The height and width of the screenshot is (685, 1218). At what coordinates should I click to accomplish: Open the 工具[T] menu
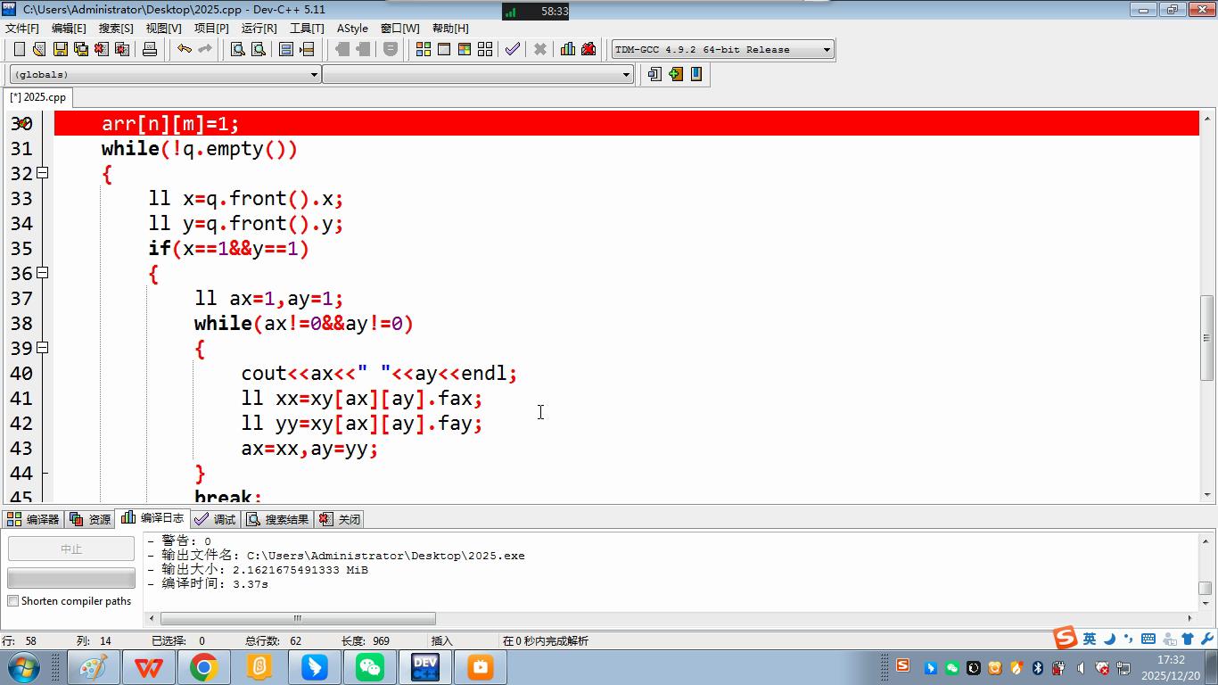[307, 28]
